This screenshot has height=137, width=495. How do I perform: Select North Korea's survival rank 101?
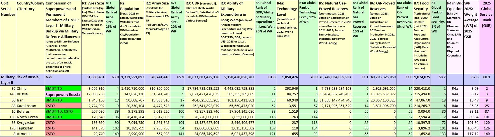coord(487,117)
